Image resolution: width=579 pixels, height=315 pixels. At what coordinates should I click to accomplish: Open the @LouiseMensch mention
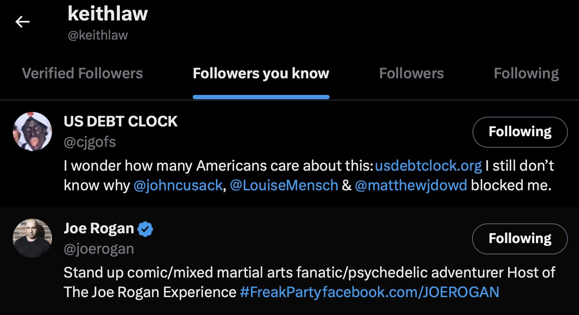tap(284, 186)
